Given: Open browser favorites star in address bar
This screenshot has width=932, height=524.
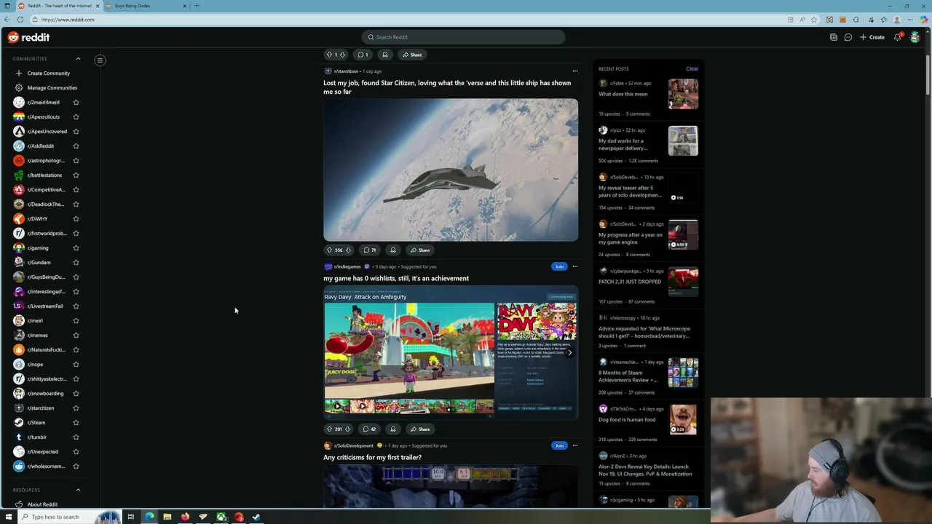Looking at the screenshot, I should pos(815,20).
